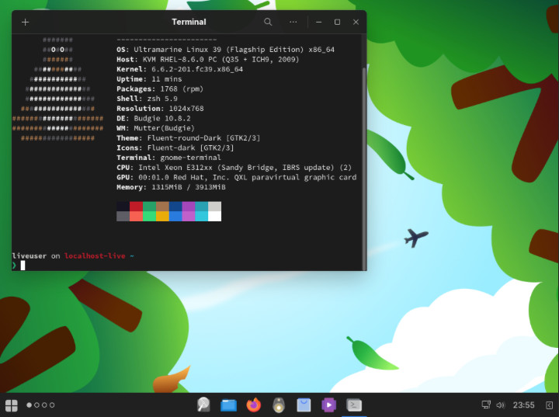Click the brown swatch in top row

point(162,207)
